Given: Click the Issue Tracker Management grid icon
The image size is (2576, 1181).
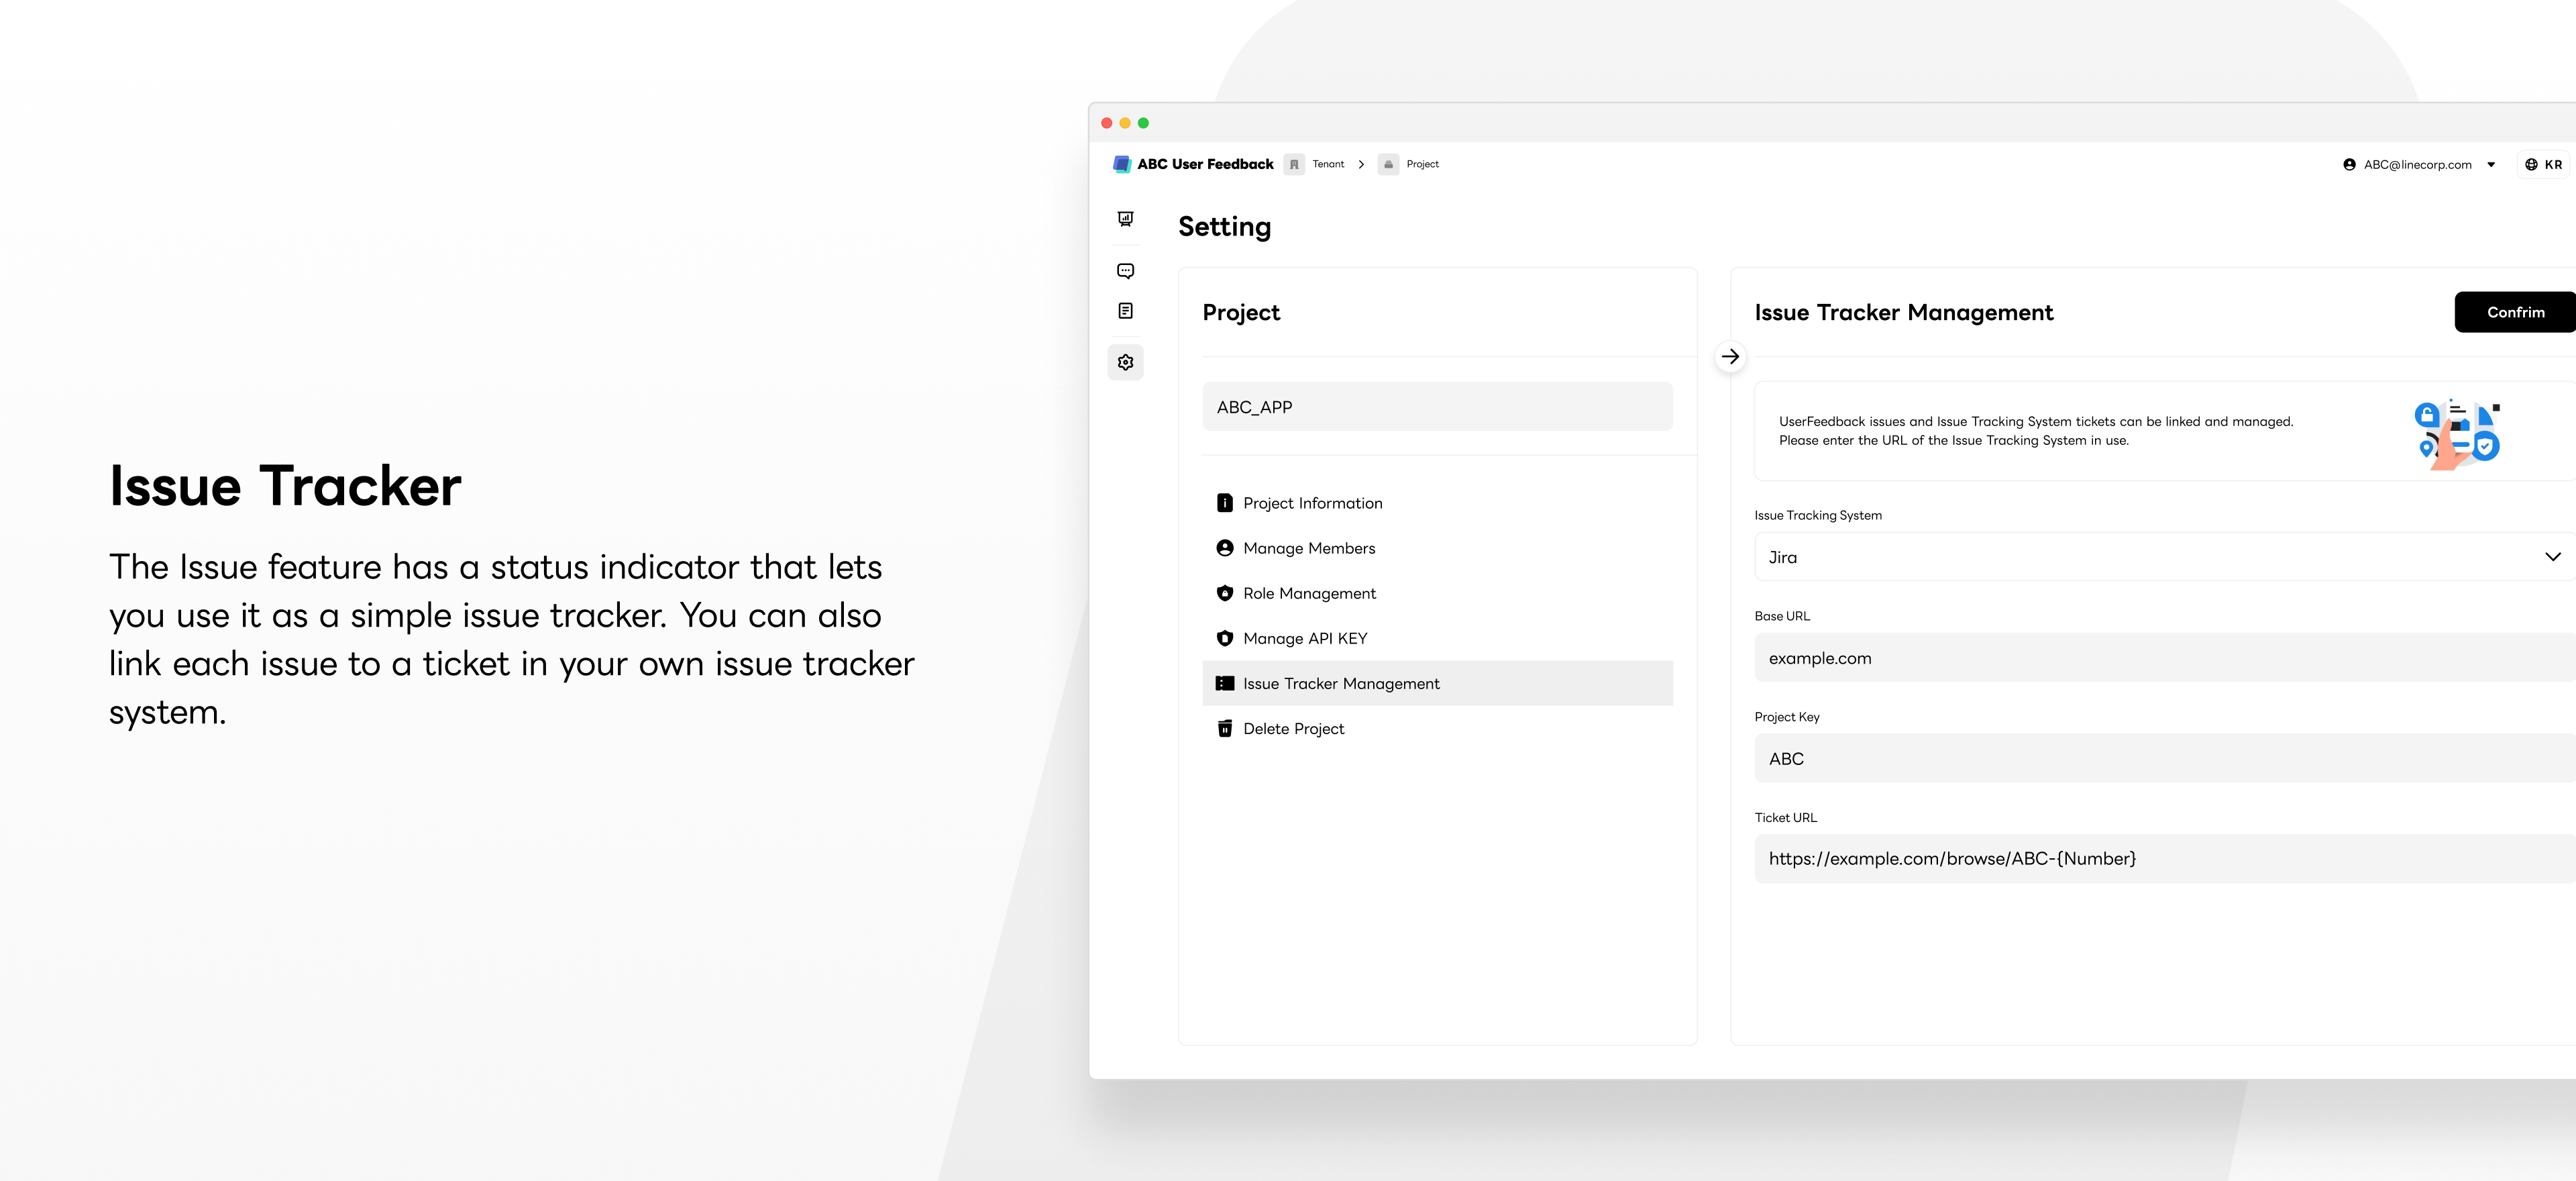Looking at the screenshot, I should point(1224,682).
